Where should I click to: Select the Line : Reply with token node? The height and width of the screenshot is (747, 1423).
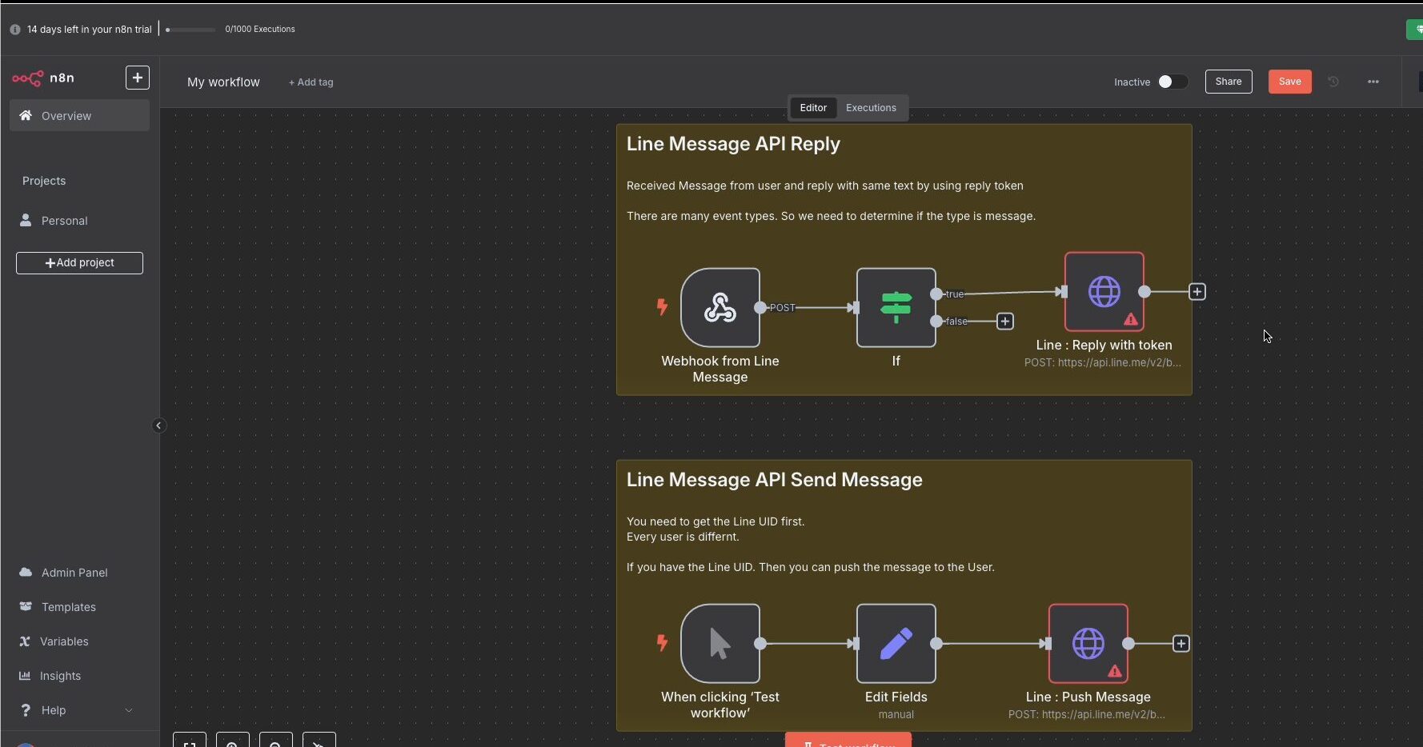[1104, 291]
